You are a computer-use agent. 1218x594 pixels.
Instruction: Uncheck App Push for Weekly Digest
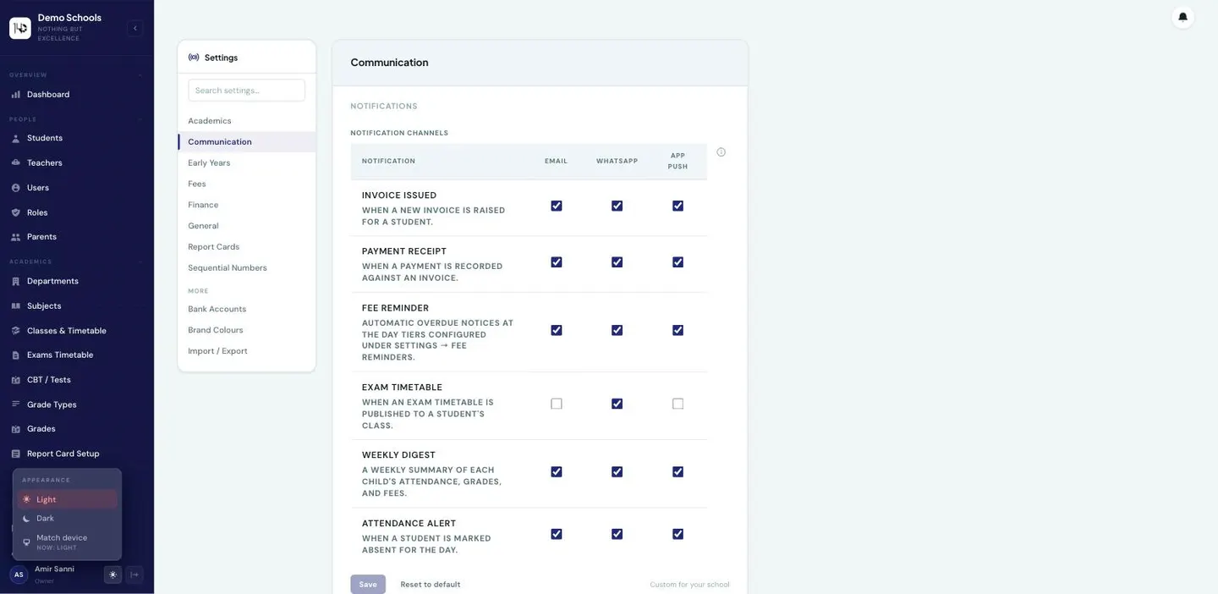(x=678, y=471)
